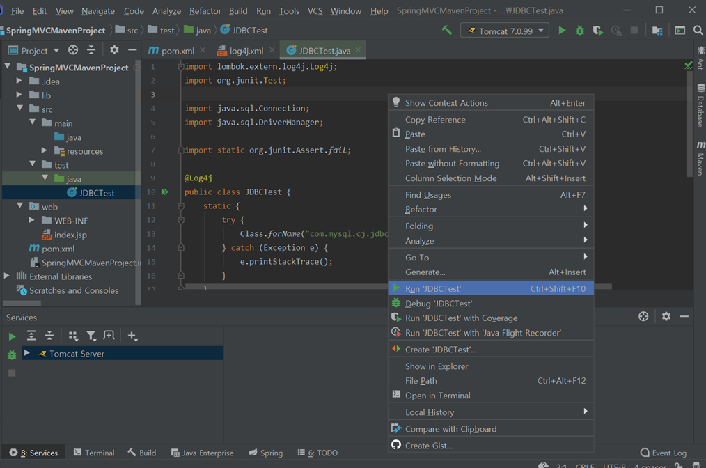The image size is (706, 468).
Task: Hide the Services panel with minus icon
Action: point(684,316)
